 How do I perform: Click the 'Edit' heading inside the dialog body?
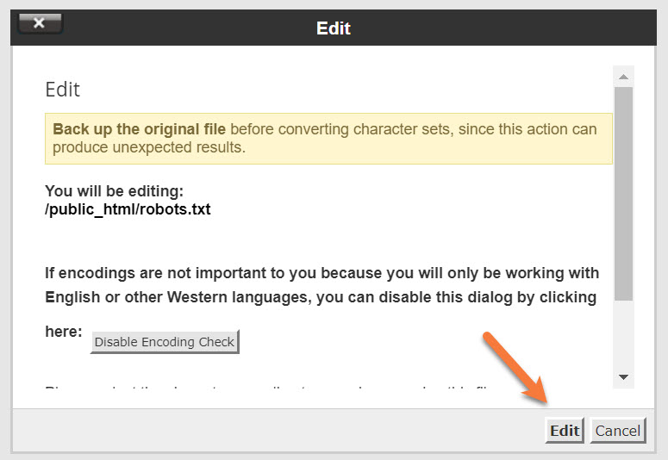pos(62,90)
